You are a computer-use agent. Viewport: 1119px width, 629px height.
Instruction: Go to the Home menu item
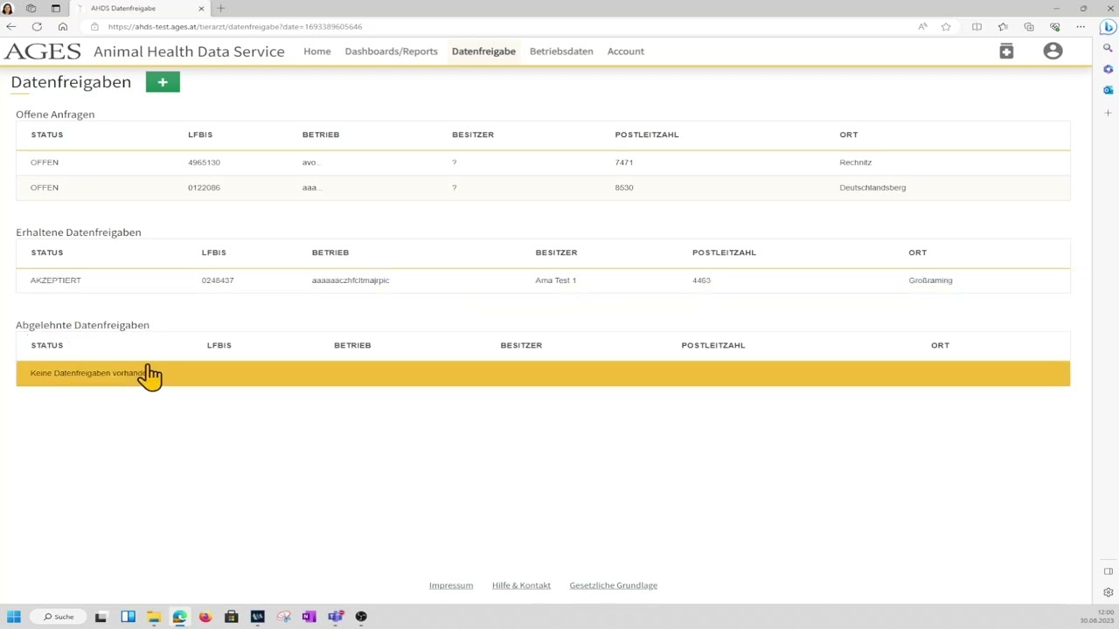(317, 52)
